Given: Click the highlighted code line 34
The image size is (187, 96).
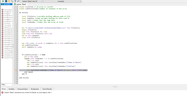Looking at the screenshot, I should [x=53, y=70].
